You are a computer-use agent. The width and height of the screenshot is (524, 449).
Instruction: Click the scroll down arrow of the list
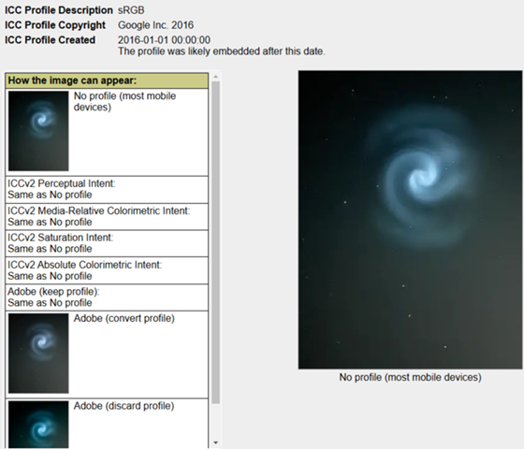click(215, 443)
